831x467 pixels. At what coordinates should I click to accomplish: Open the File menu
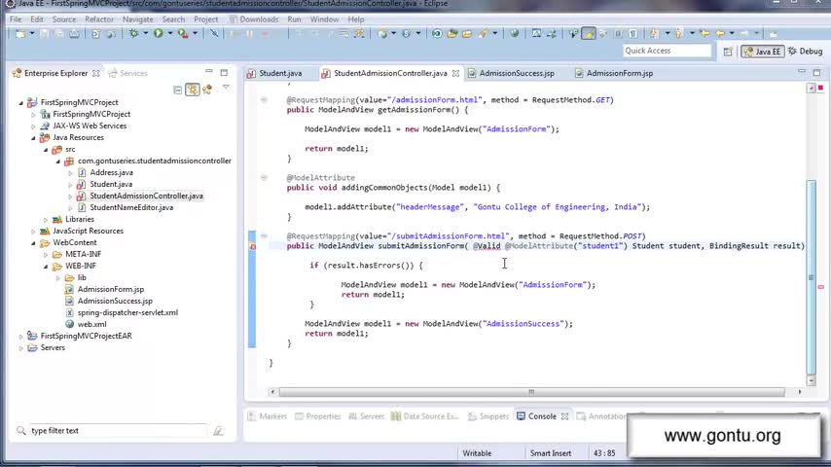pos(16,19)
